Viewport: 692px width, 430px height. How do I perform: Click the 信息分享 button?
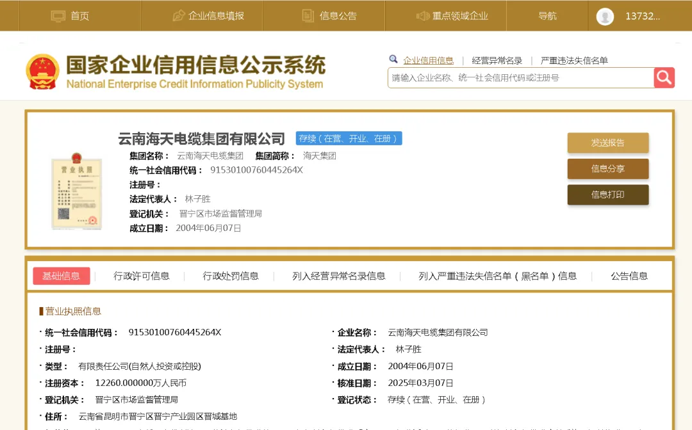(x=607, y=169)
